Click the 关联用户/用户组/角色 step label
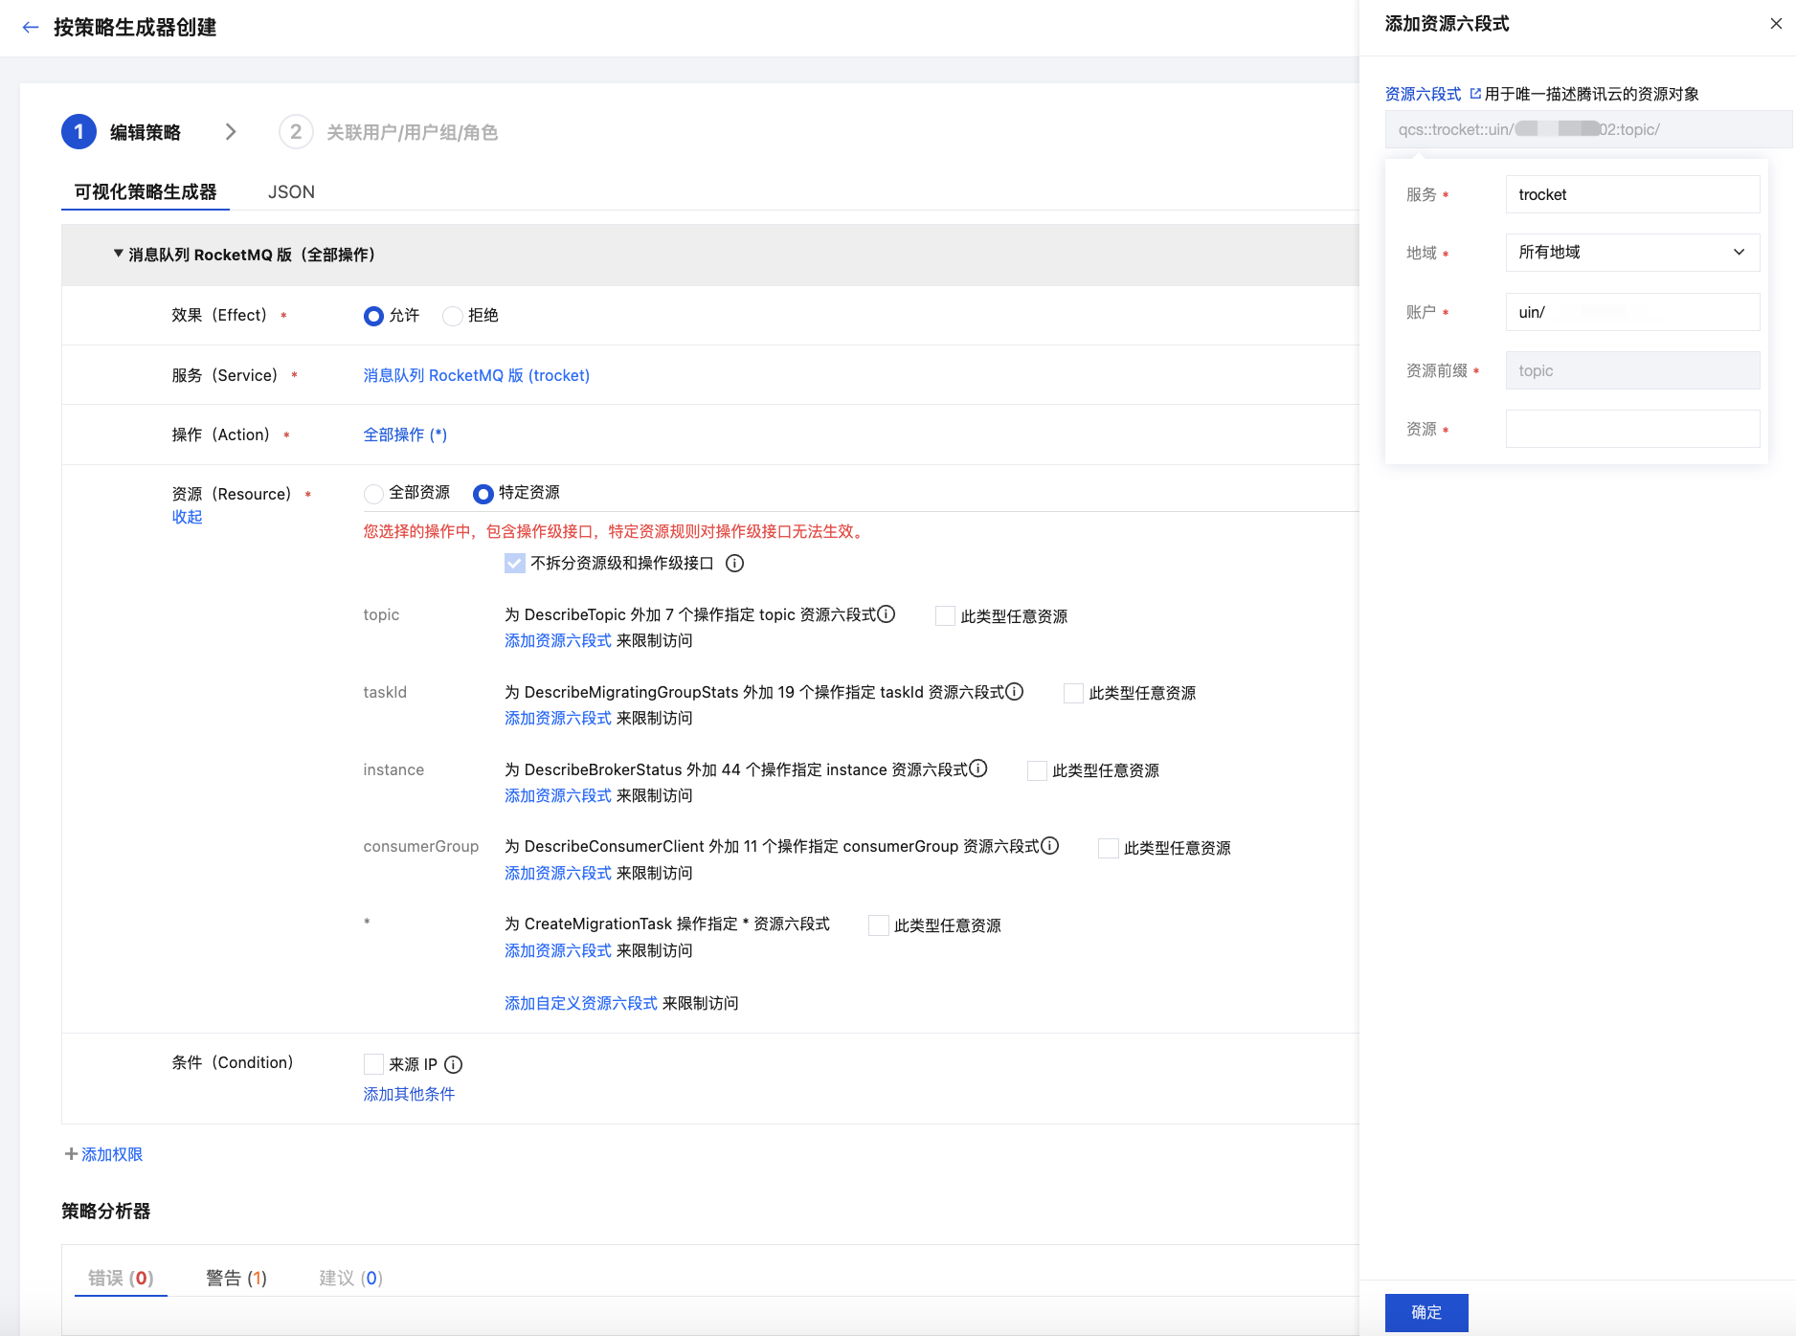This screenshot has width=1796, height=1336. 412,132
